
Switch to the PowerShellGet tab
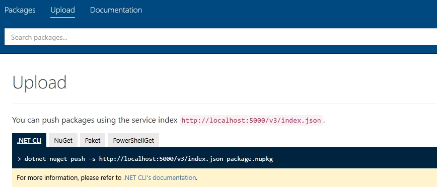point(133,141)
